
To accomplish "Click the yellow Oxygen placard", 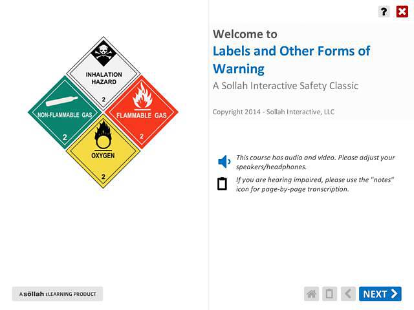I will click(103, 152).
